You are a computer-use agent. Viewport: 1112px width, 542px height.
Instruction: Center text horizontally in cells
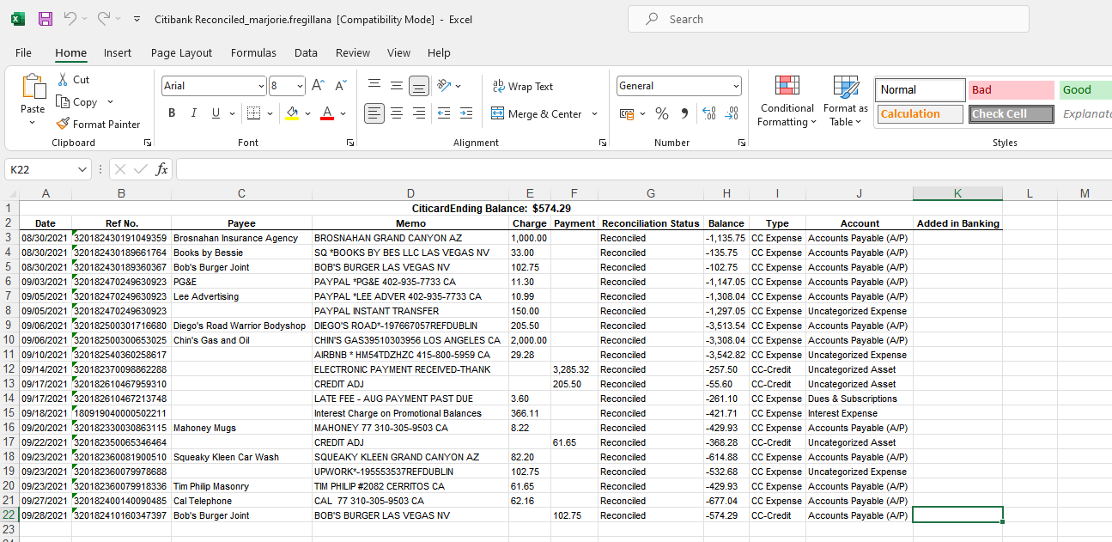click(397, 113)
